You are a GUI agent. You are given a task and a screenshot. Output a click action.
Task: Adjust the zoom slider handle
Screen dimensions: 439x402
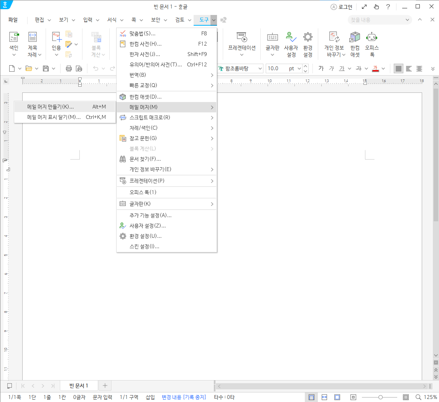(x=380, y=397)
